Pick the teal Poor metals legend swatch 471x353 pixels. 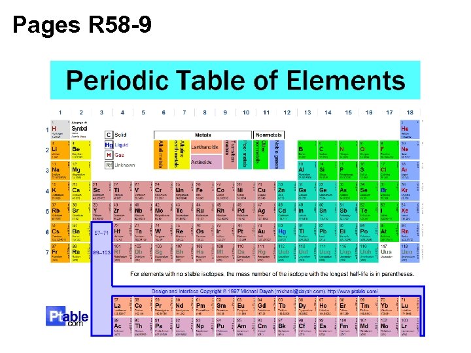pyautogui.click(x=245, y=154)
